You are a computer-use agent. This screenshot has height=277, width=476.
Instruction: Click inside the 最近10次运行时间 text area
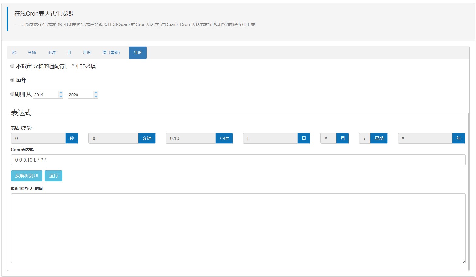(x=238, y=228)
